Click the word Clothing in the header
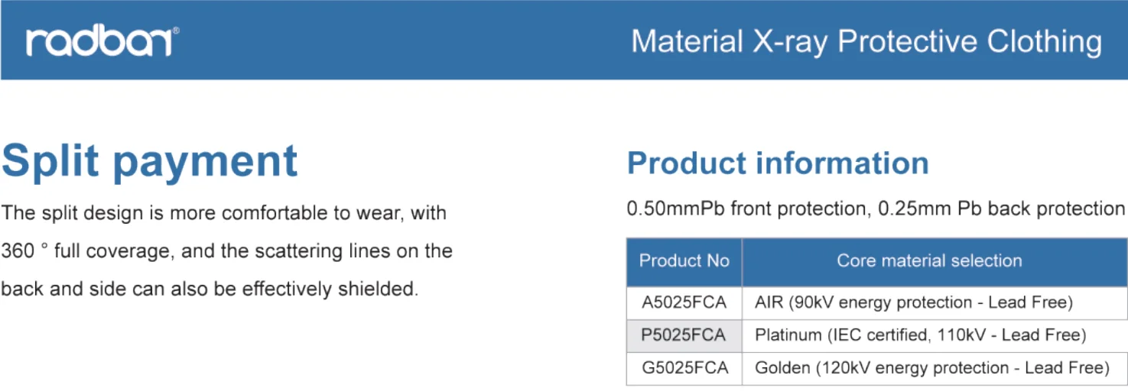Screen dimensions: 1128x391 click(1045, 42)
